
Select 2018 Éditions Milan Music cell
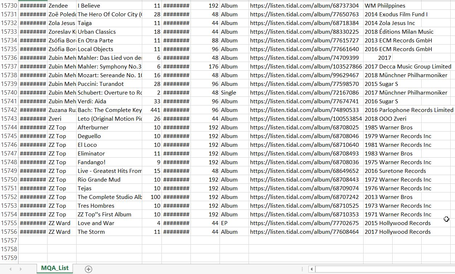pyautogui.click(x=399, y=32)
